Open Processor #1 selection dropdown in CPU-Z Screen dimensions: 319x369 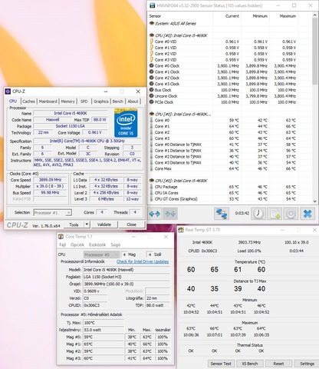tap(52, 213)
